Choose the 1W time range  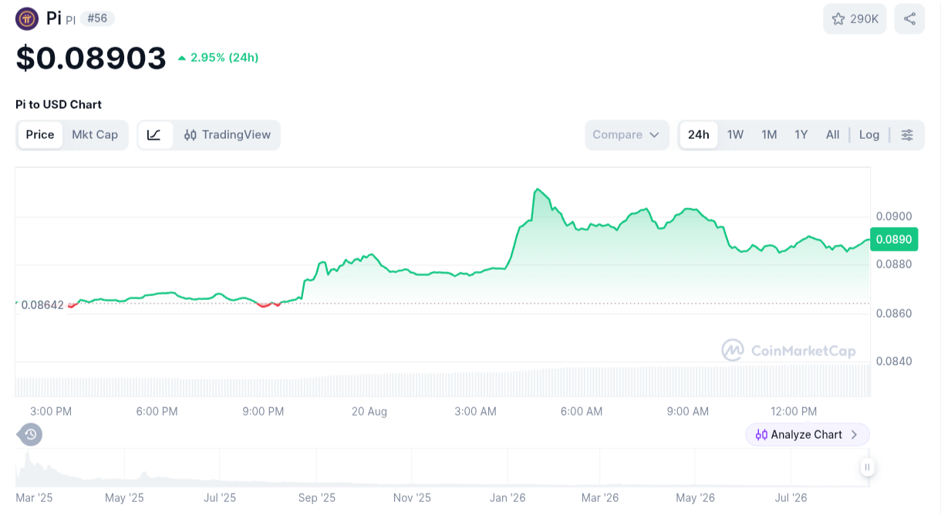(x=735, y=135)
